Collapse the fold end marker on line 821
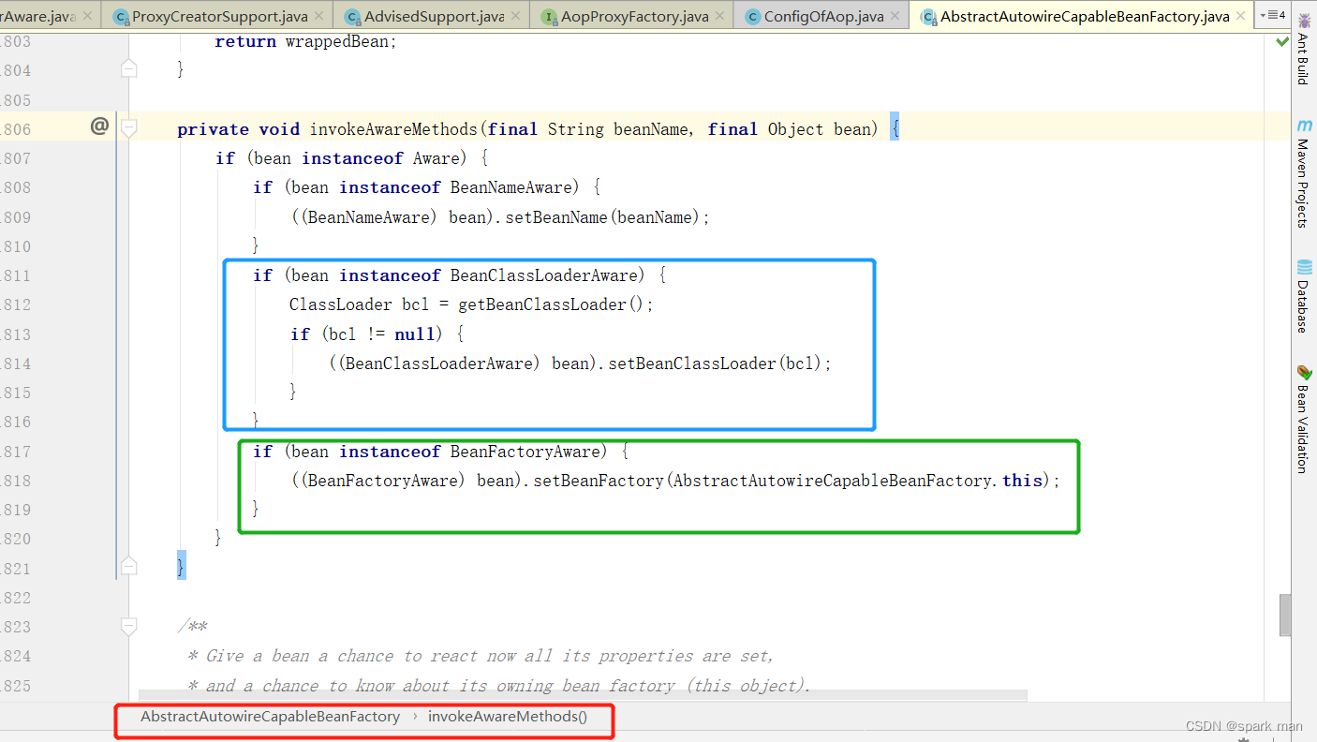 pyautogui.click(x=129, y=566)
